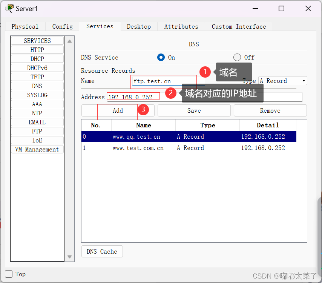Click the 192.168.0.252 detail in row 1
The height and width of the screenshot is (283, 322).
pyautogui.click(x=263, y=148)
